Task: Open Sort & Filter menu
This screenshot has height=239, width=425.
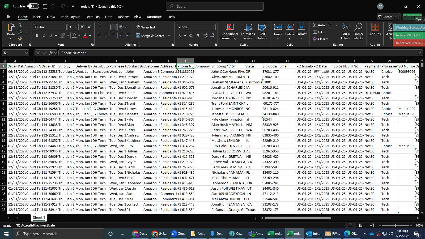Action: 346,32
